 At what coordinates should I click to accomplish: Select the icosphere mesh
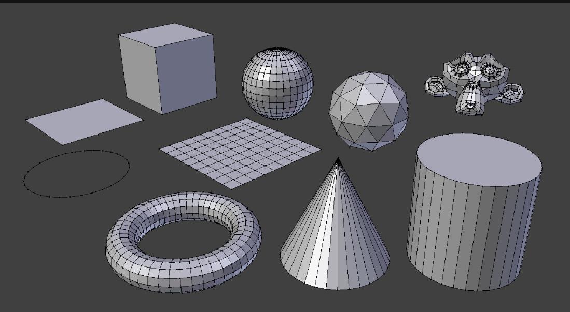368,111
